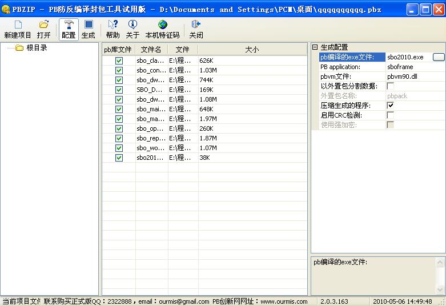This screenshot has width=446, height=306.
Task: Collapse the 生成配置 property group
Action: (315, 47)
